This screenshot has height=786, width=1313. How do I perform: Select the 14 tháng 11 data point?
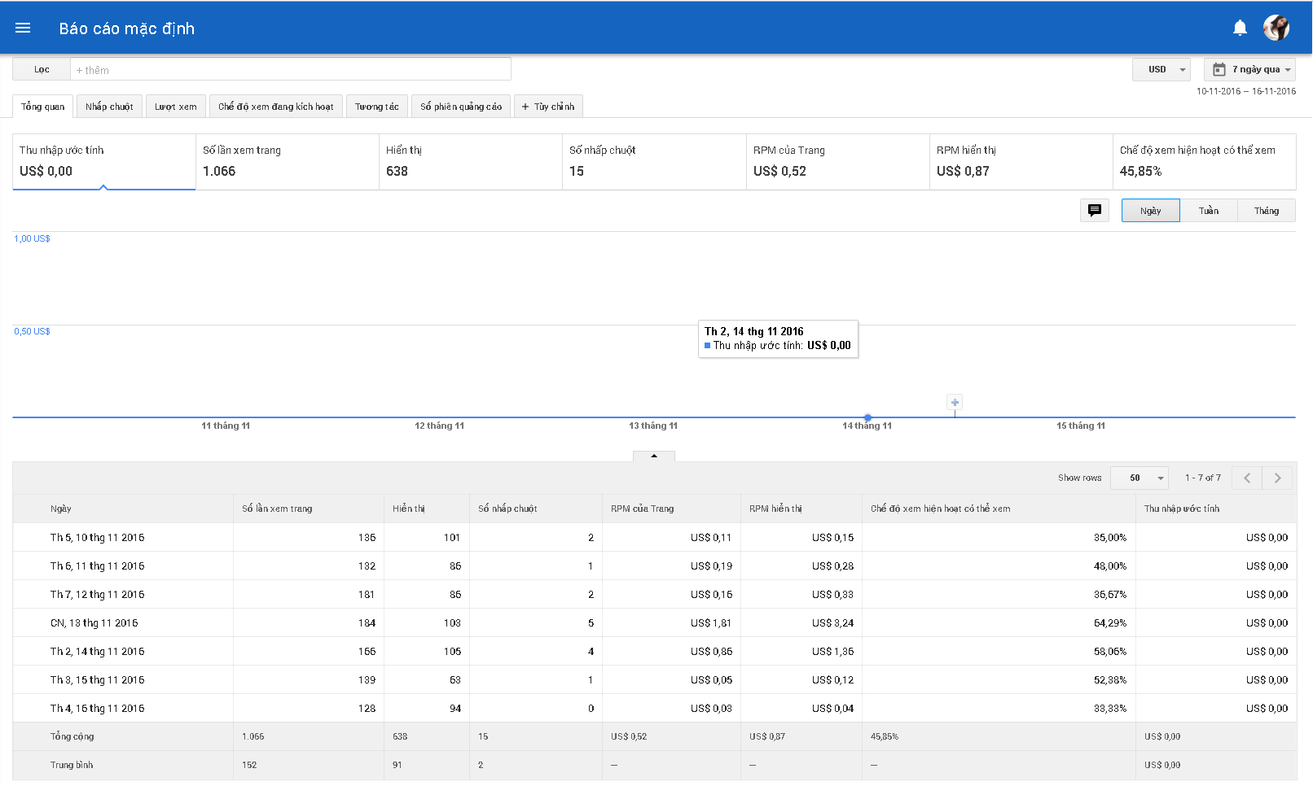pyautogui.click(x=867, y=417)
